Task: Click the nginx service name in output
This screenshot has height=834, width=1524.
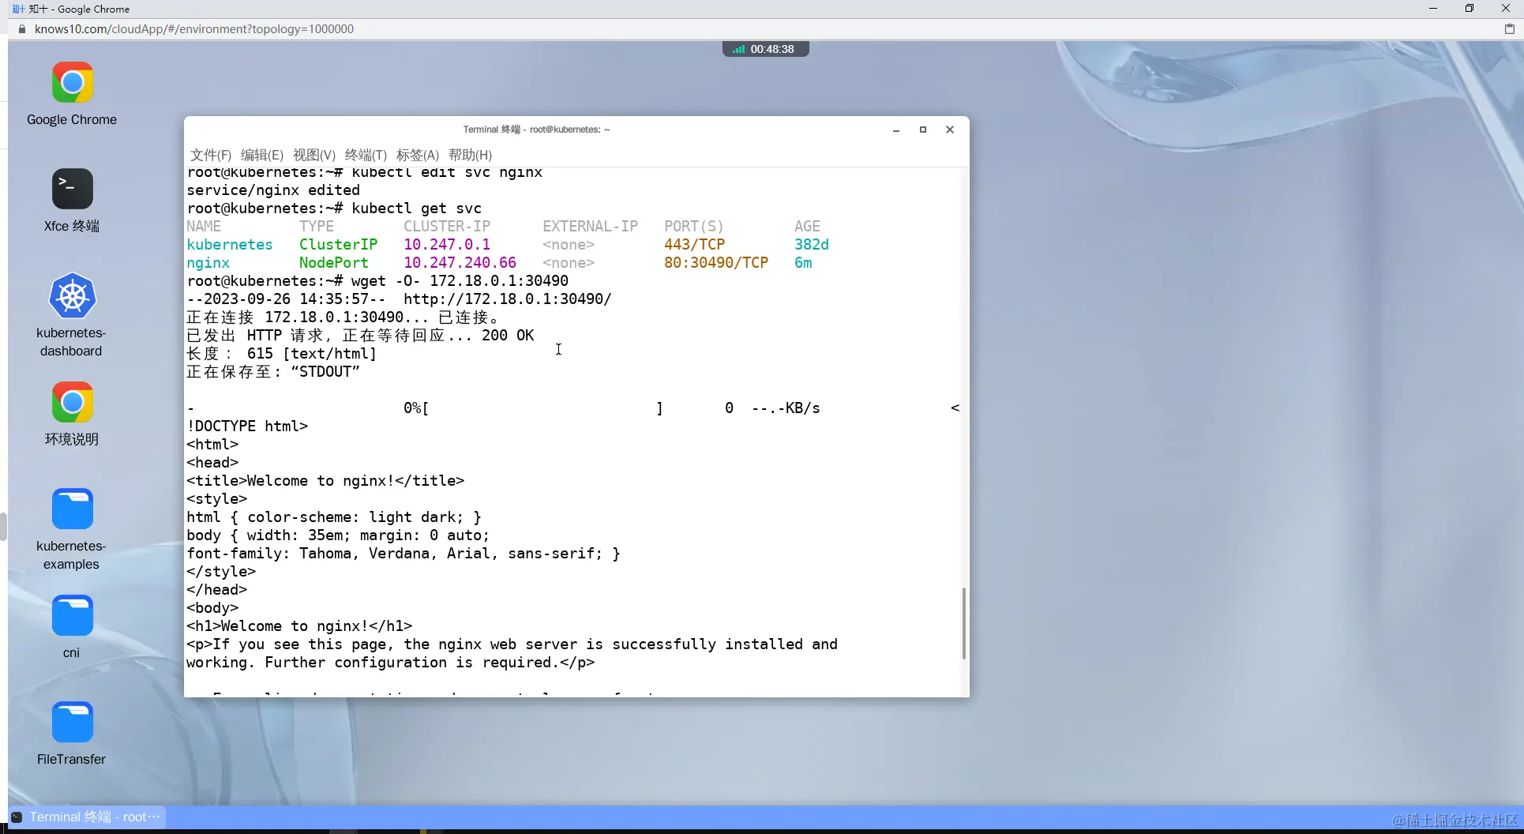Action: click(x=208, y=263)
